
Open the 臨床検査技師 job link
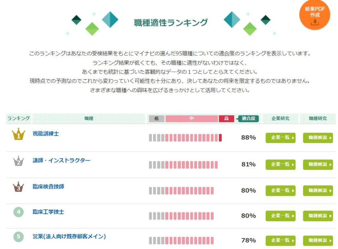coord(48,187)
